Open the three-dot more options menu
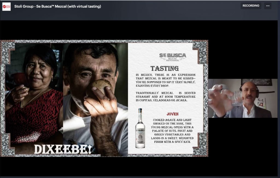The image size is (280, 178). click(268, 6)
